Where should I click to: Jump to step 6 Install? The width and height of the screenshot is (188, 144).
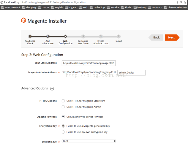[119, 36]
